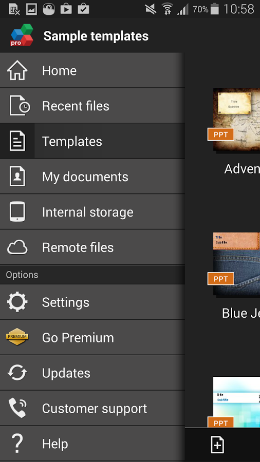The image size is (260, 462).
Task: Open Settings under Options
Action: (x=92, y=302)
